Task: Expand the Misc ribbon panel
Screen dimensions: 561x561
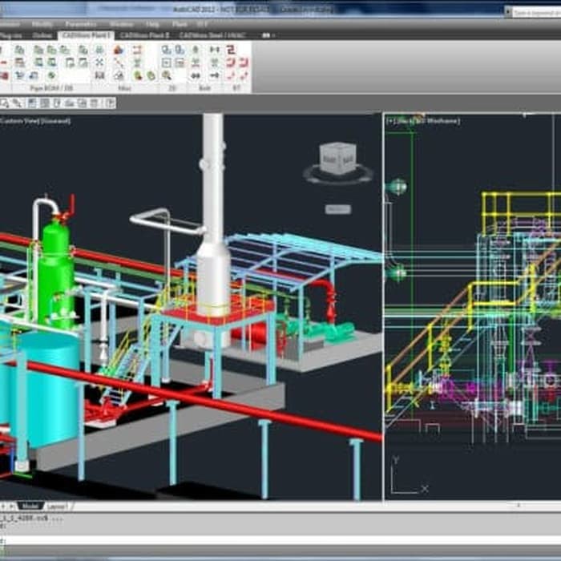Action: [x=123, y=88]
